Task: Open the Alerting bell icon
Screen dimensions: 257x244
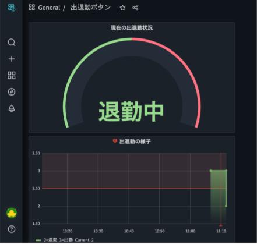Action: (x=12, y=108)
